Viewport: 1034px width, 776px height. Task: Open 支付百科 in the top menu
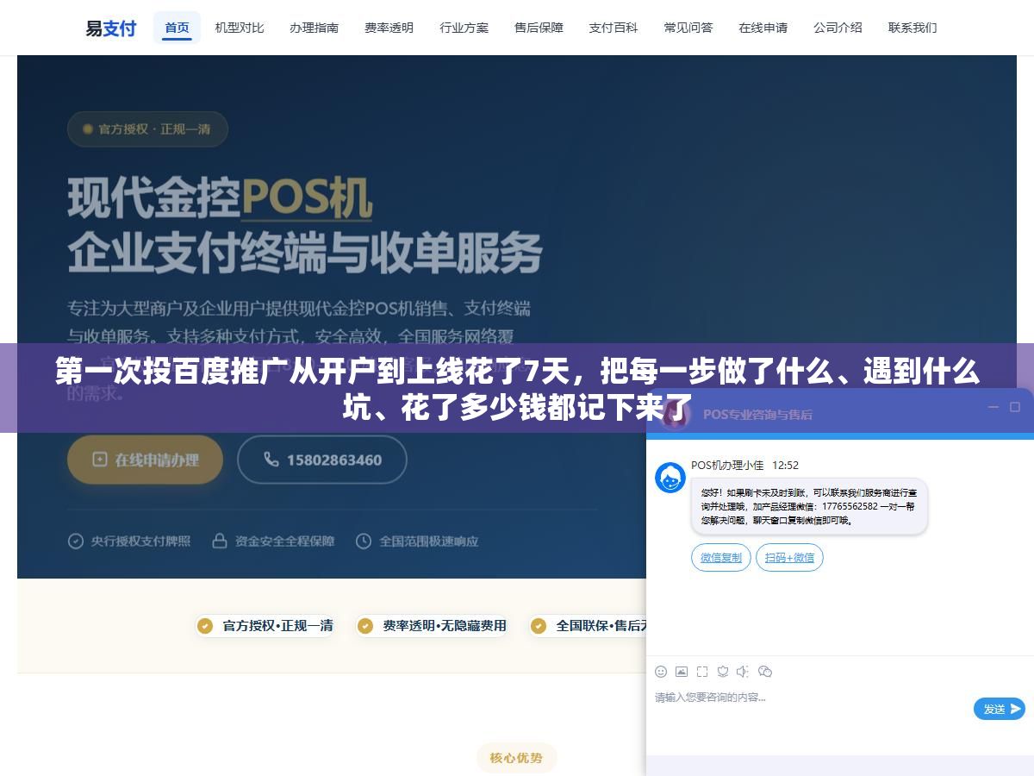coord(614,28)
